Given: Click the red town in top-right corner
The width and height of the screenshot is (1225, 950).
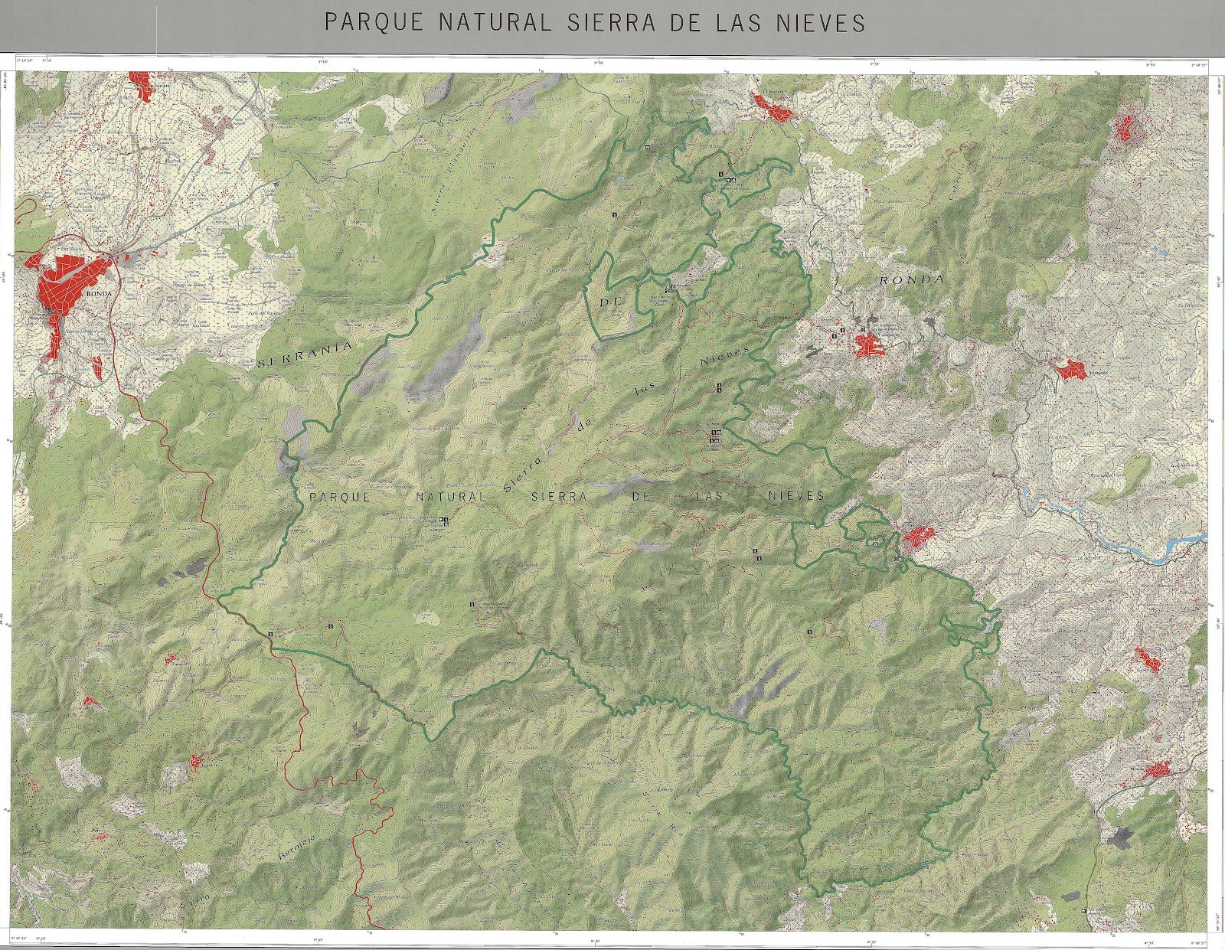Looking at the screenshot, I should click(x=1126, y=126).
